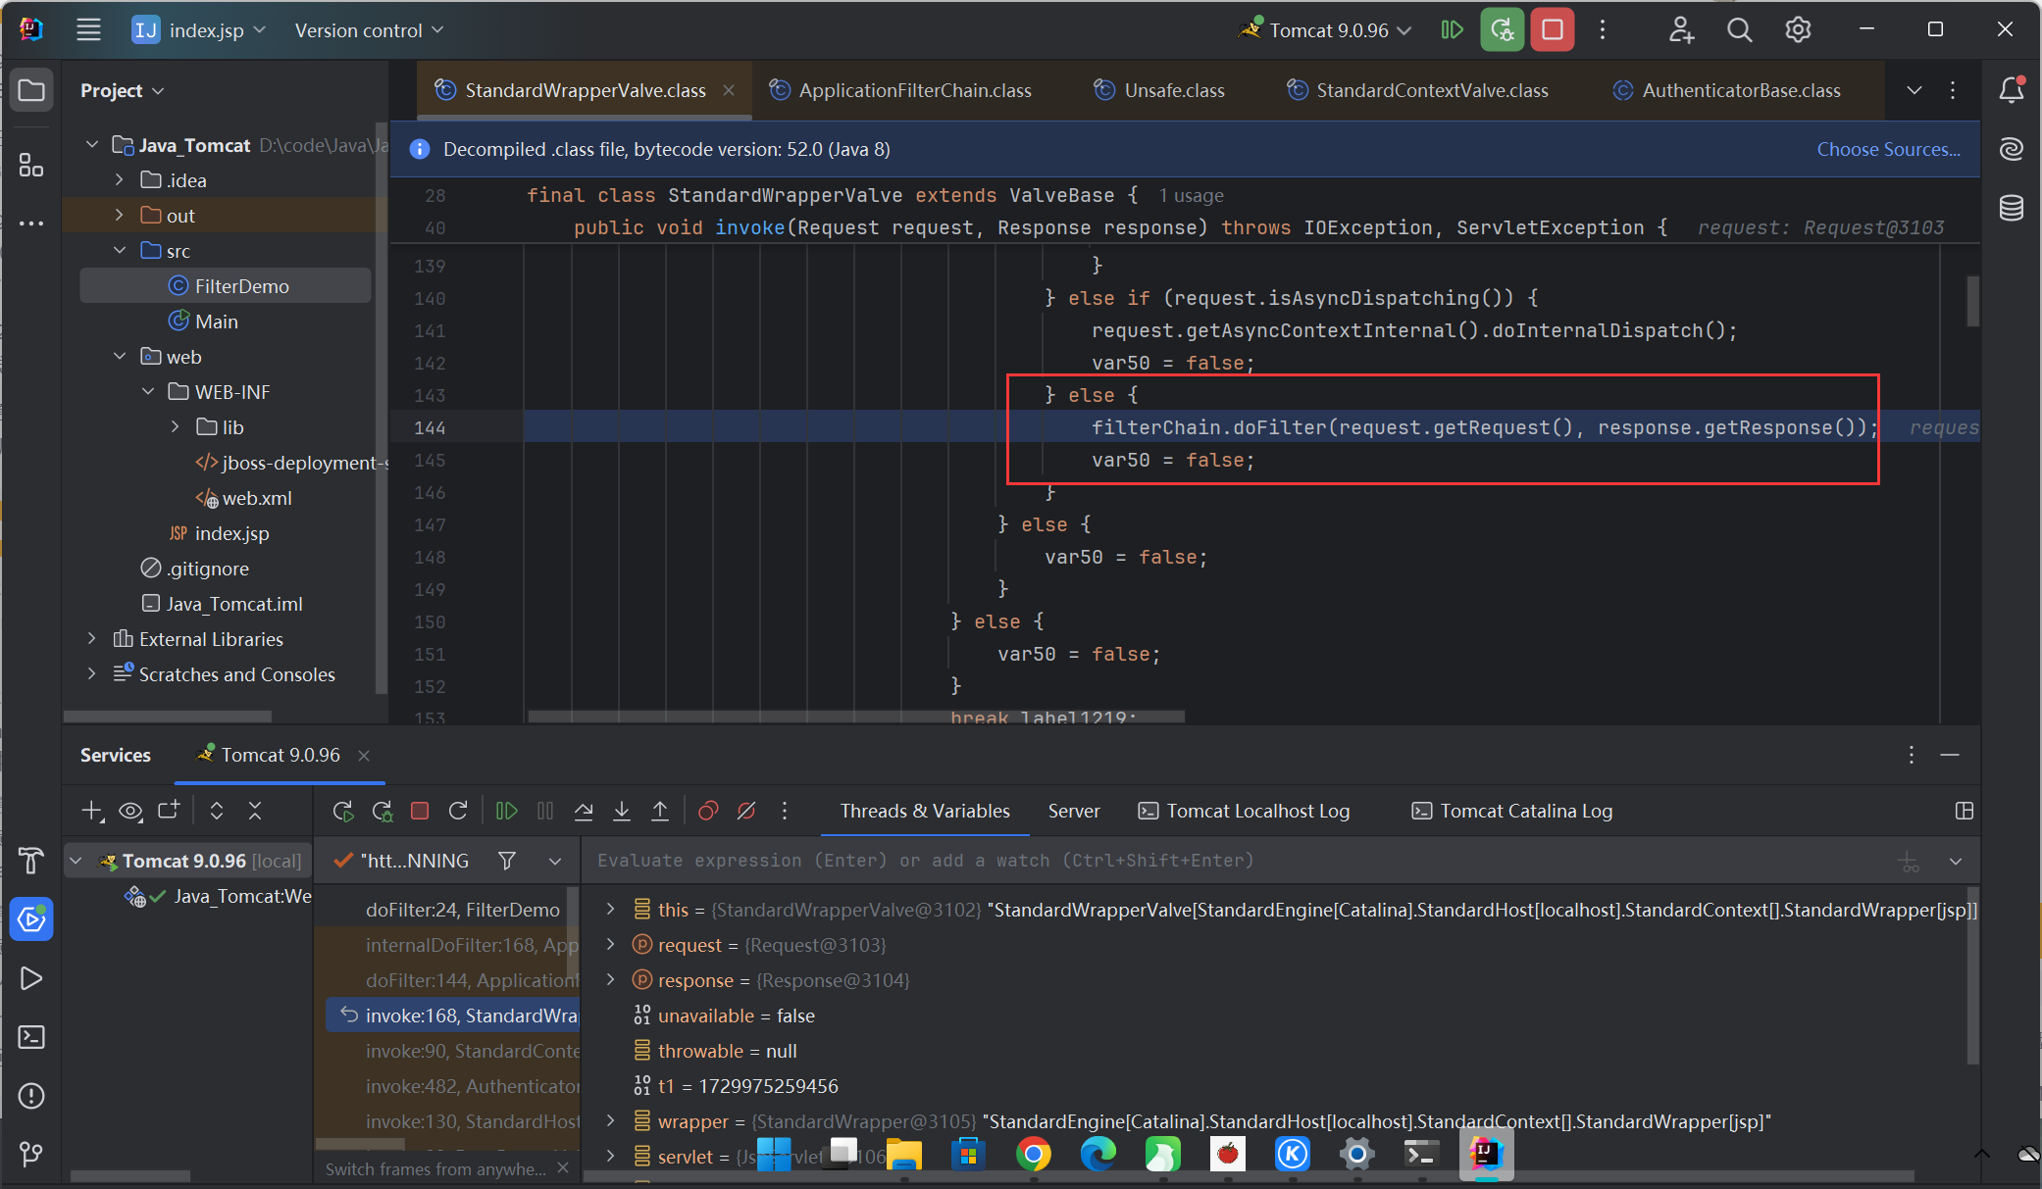
Task: Open the Terminal tool window
Action: tap(31, 1037)
